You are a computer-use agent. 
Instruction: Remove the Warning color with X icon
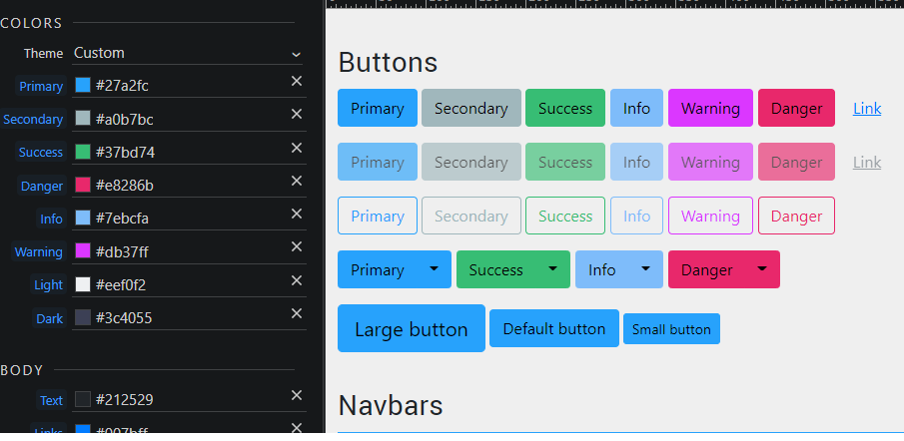click(x=297, y=246)
